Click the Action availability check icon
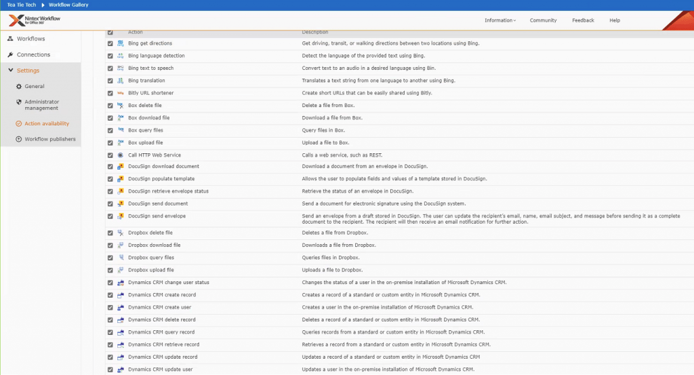This screenshot has height=375, width=694. 18,123
